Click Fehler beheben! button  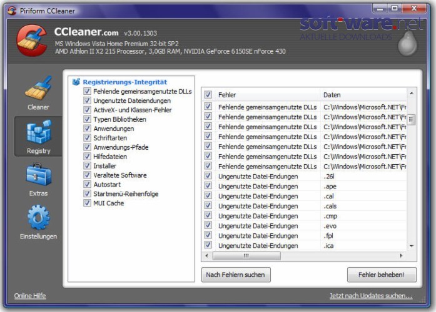coord(382,275)
